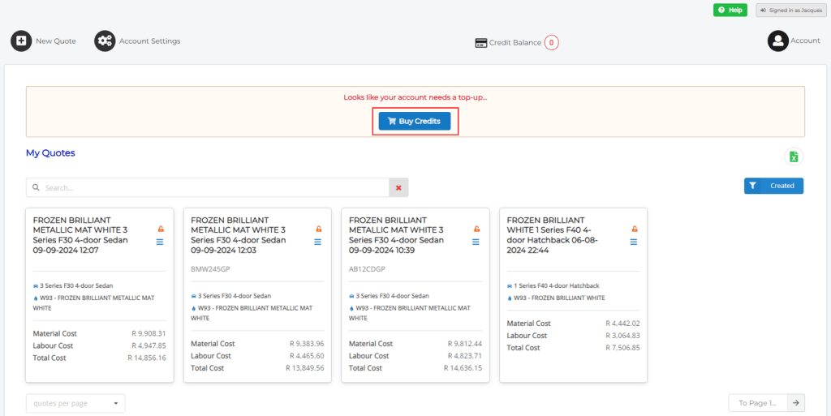Click the go to page arrow button
This screenshot has width=831, height=416.
click(x=796, y=403)
